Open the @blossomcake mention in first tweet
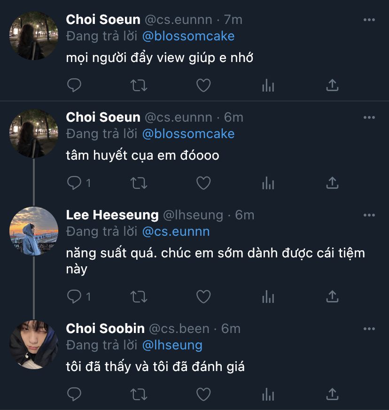The image size is (389, 410). click(x=188, y=36)
